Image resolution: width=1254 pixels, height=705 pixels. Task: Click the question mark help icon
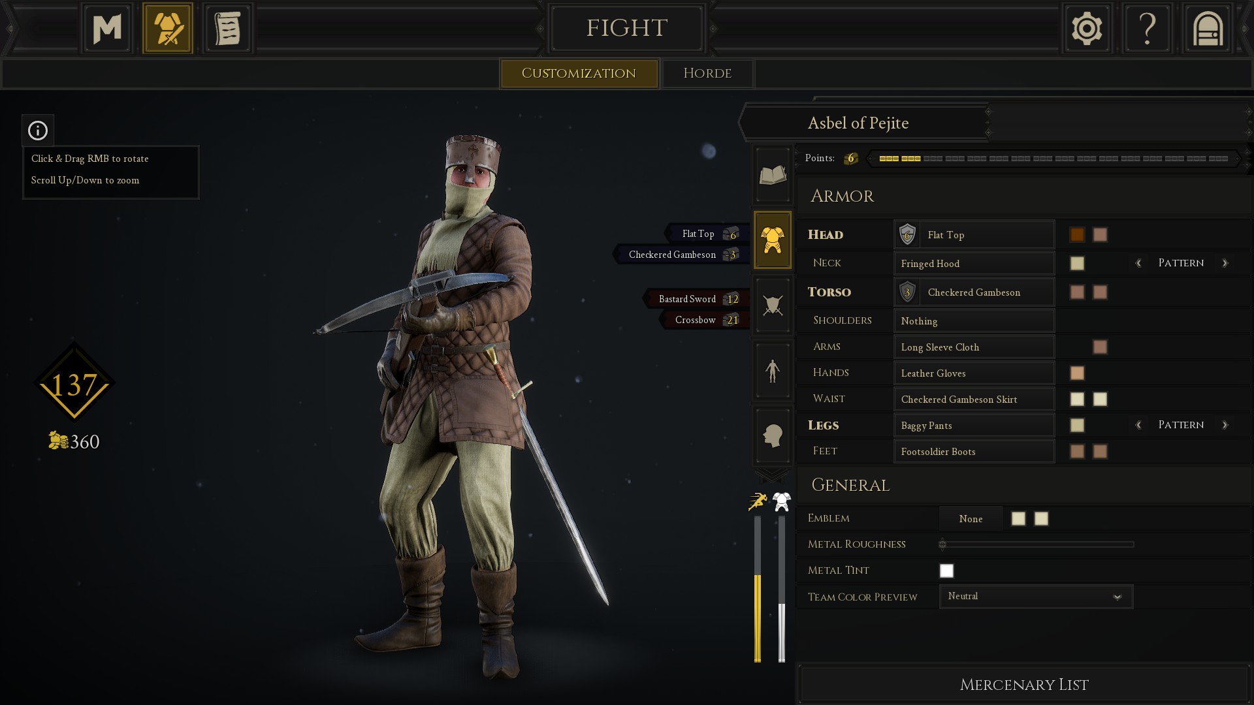coord(1148,29)
